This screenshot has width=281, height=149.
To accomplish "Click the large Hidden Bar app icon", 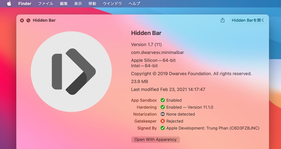I will [x=71, y=72].
